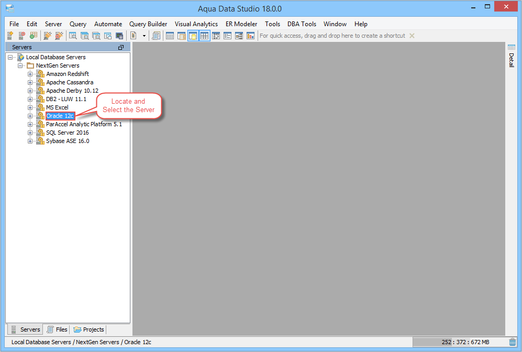Select the Amazon Redshift server
This screenshot has height=352, width=522.
pyautogui.click(x=67, y=74)
